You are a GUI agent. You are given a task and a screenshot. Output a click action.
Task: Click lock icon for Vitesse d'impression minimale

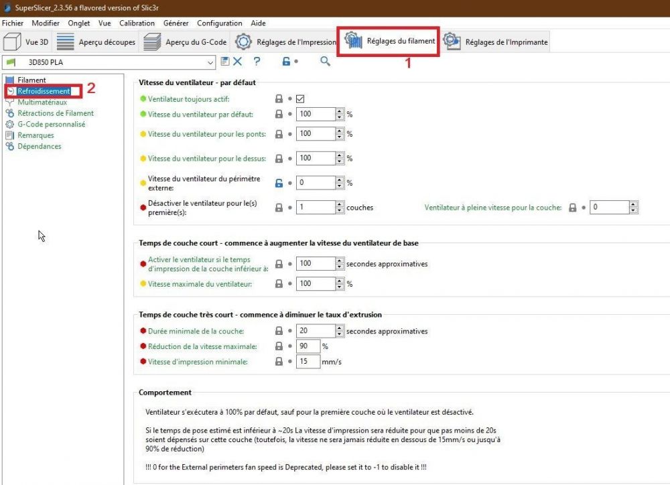(279, 362)
